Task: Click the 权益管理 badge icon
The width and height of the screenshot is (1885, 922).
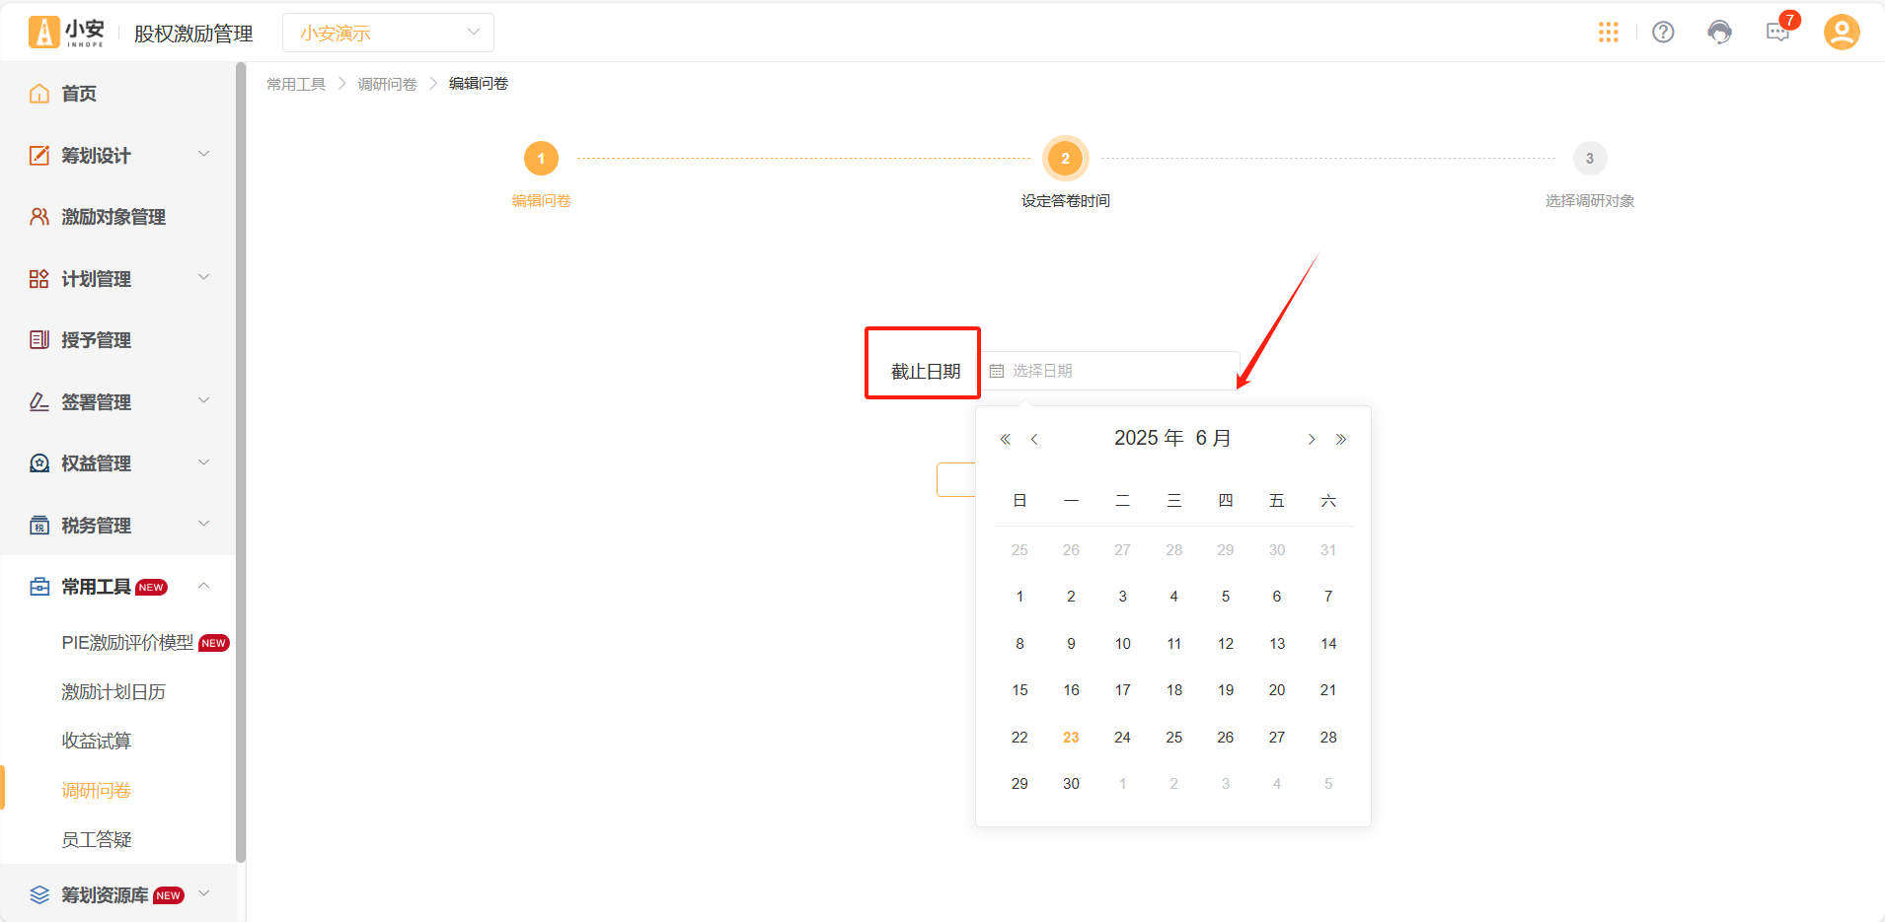Action: click(39, 463)
